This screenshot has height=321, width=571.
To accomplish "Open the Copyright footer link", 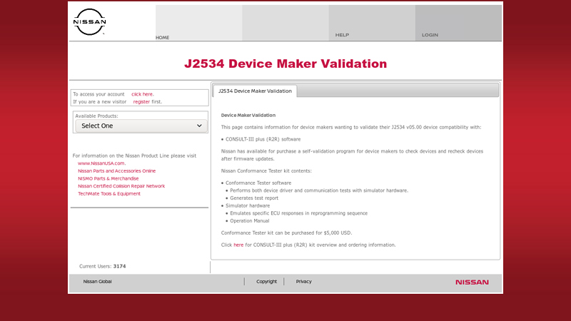I will click(x=266, y=281).
